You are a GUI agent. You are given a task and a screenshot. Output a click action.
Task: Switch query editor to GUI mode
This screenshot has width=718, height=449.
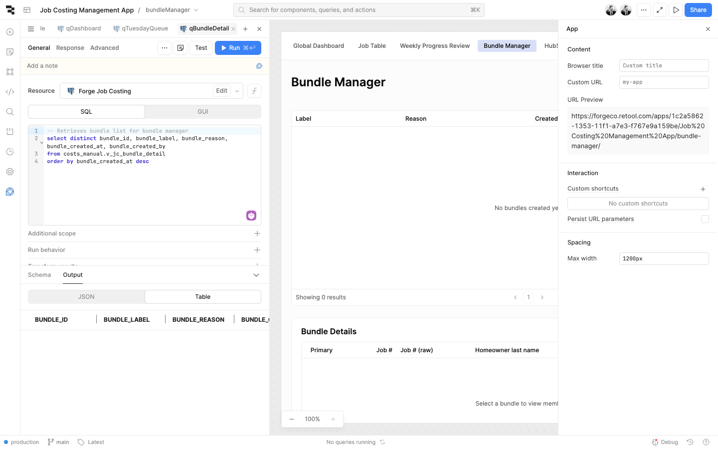pyautogui.click(x=202, y=112)
